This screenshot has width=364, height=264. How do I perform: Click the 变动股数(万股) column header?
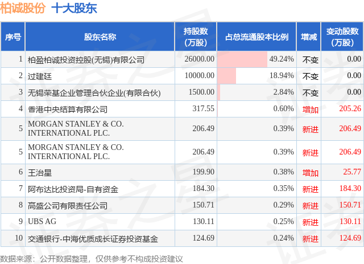click(x=342, y=37)
